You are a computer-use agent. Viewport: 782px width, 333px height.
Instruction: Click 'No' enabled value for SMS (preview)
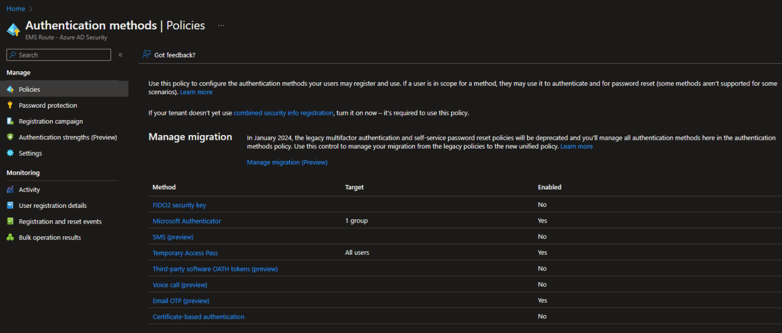click(542, 237)
